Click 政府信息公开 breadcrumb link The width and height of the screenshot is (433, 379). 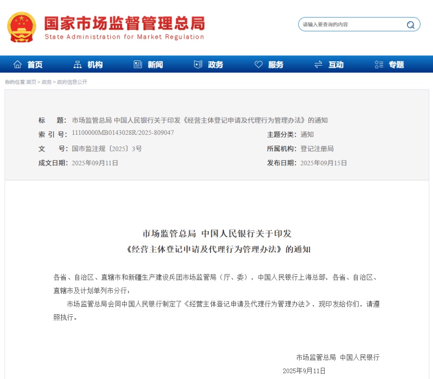click(72, 82)
